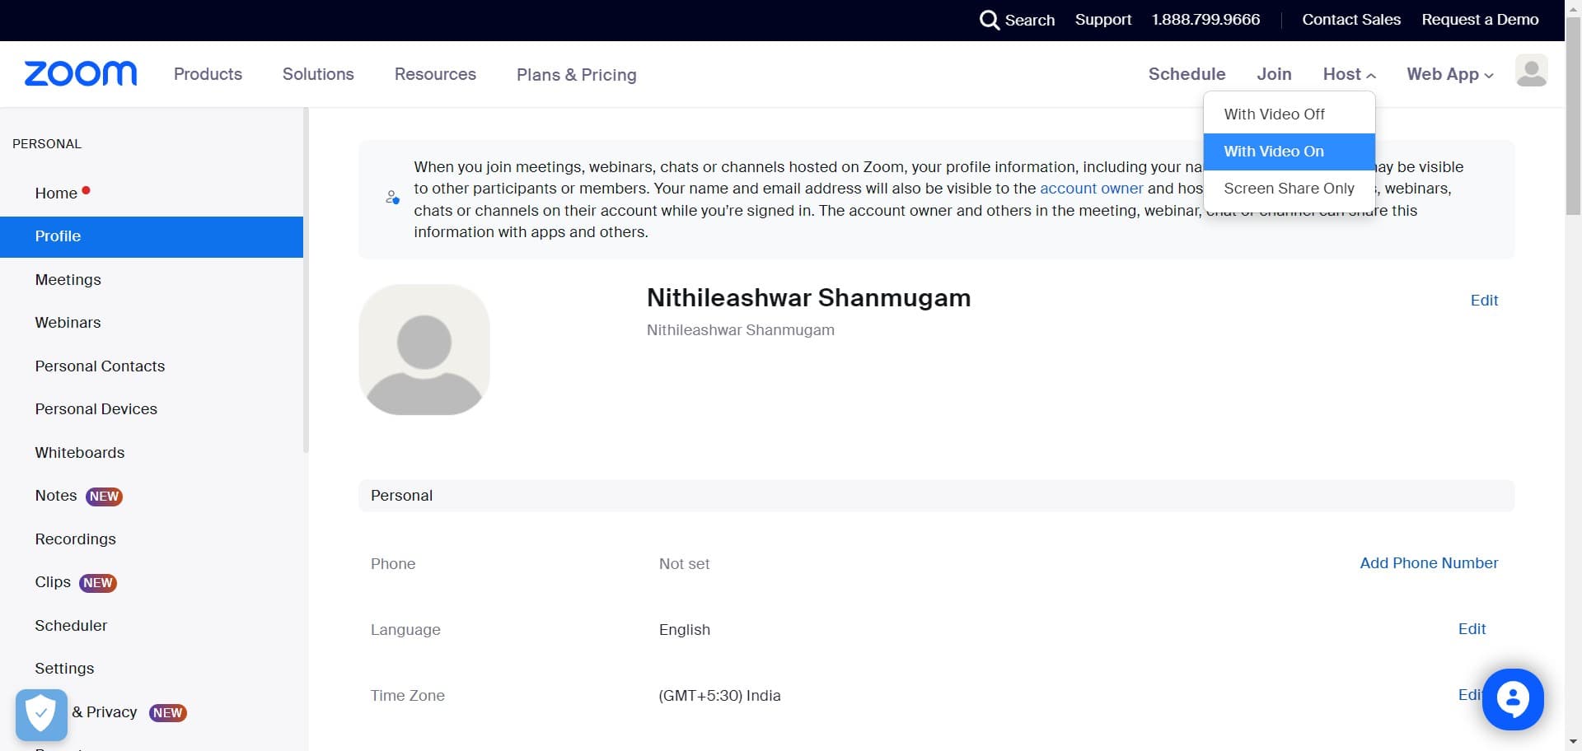
Task: Select Screen Share Only option
Action: coord(1289,189)
